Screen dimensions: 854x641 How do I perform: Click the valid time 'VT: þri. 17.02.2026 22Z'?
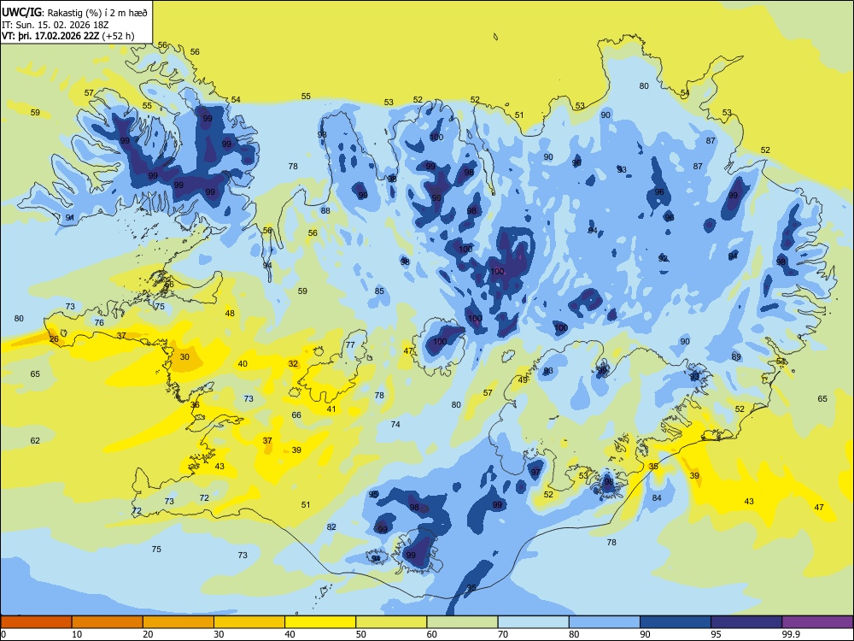[x=50, y=36]
